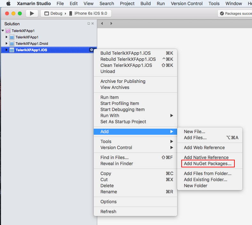Click the gear icon on TelerikXFApp1.iOS row

pyautogui.click(x=91, y=50)
